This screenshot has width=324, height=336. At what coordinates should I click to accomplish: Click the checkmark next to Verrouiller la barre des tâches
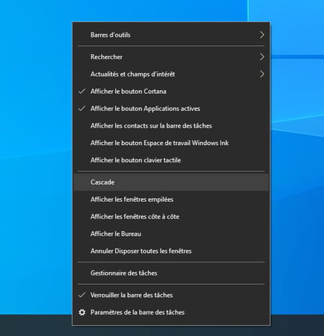coord(82,295)
